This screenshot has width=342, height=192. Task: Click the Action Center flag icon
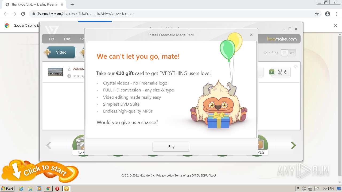pos(317,189)
